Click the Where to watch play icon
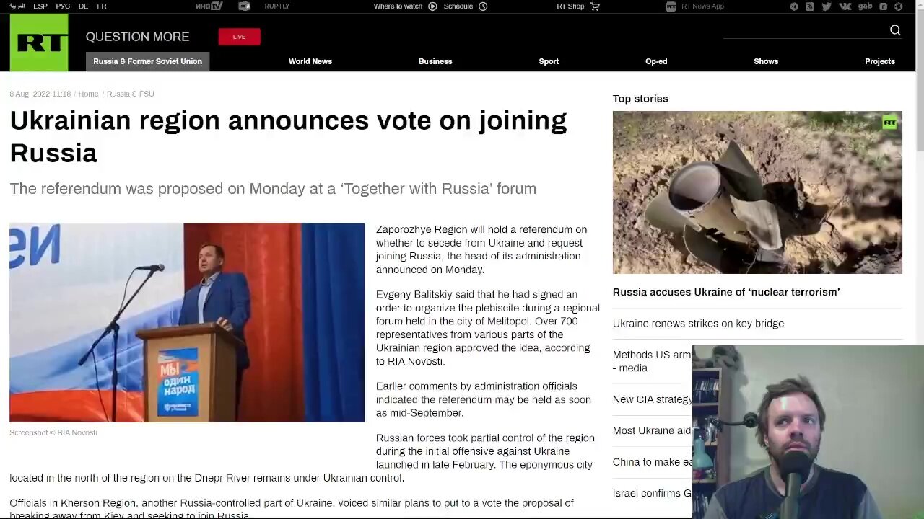This screenshot has width=924, height=519. pyautogui.click(x=432, y=6)
